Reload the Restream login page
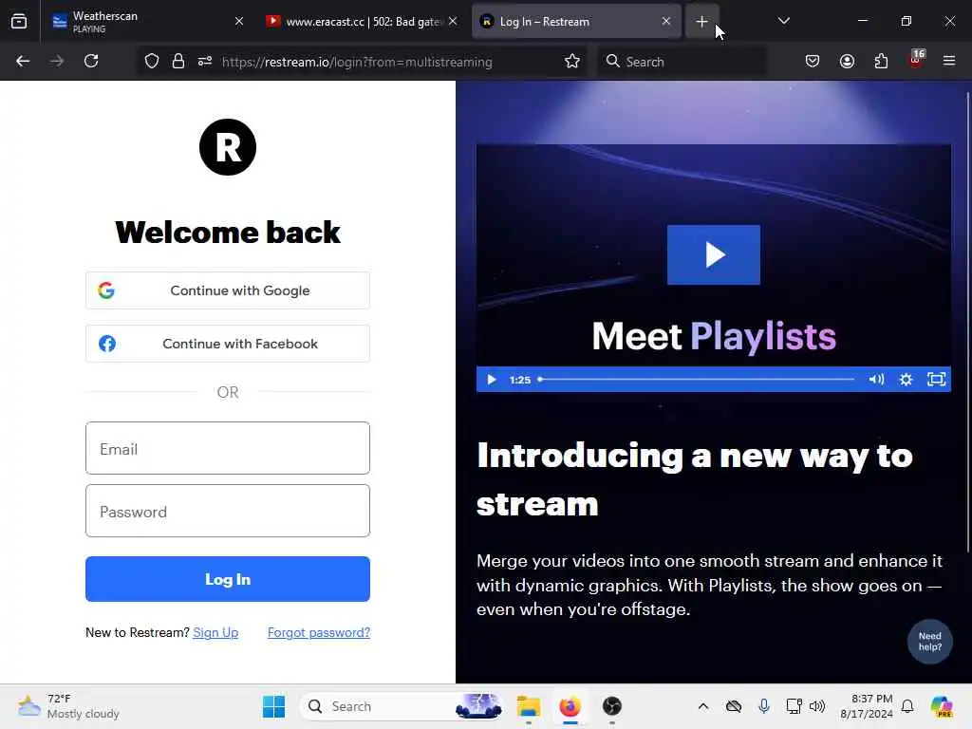This screenshot has width=972, height=729. (x=91, y=61)
